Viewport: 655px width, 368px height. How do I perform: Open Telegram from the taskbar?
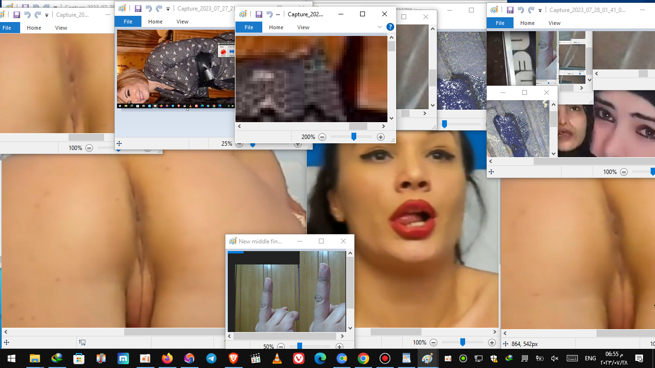(211, 358)
